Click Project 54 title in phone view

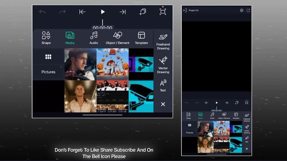193,10
